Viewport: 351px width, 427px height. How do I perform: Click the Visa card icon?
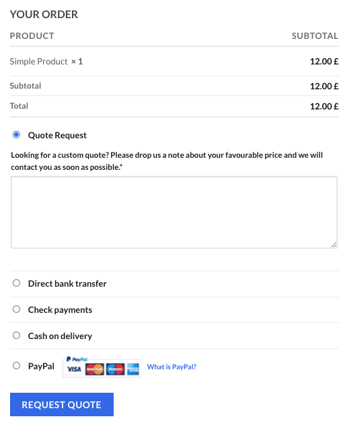[x=74, y=369]
